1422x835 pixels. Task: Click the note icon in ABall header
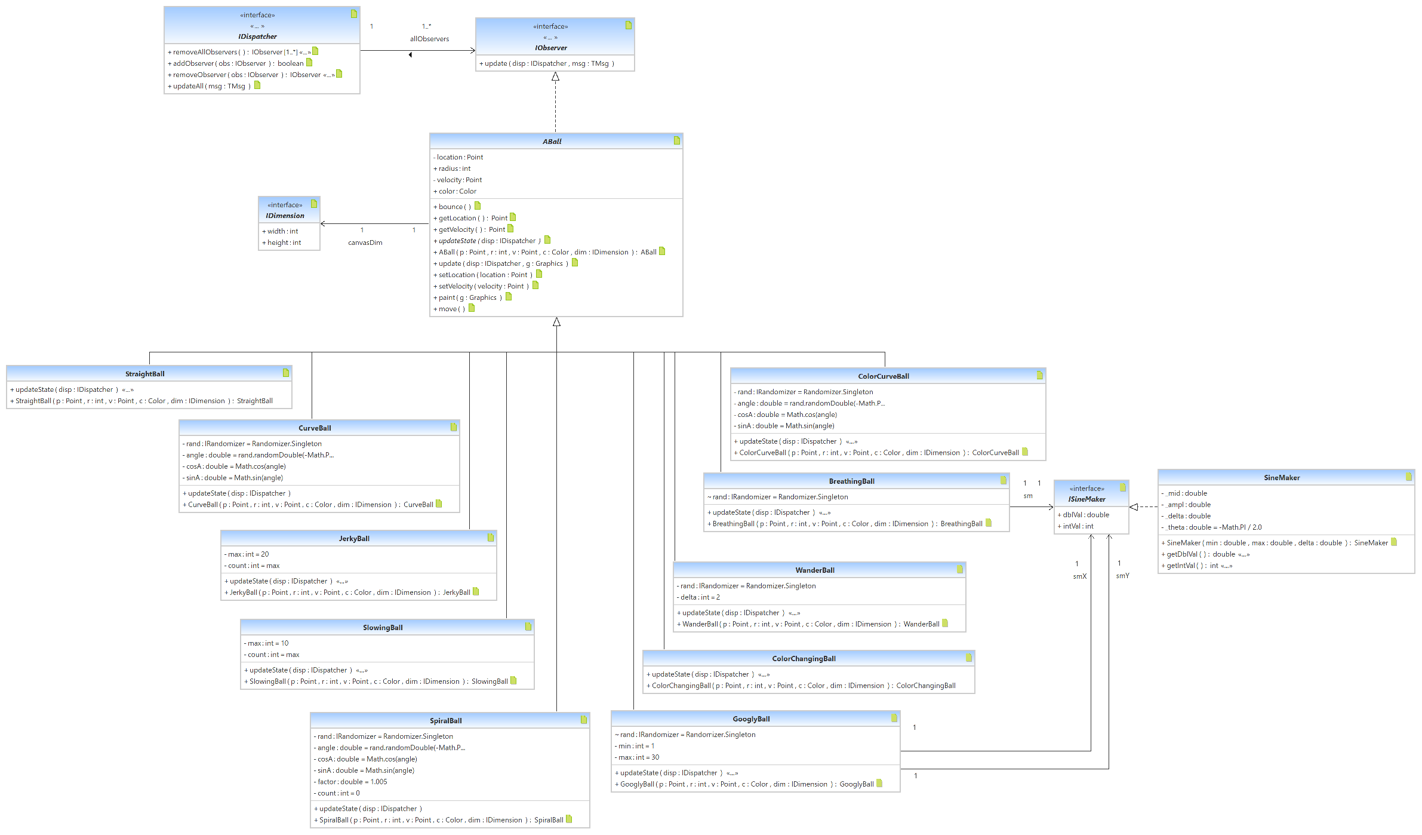[x=676, y=140]
